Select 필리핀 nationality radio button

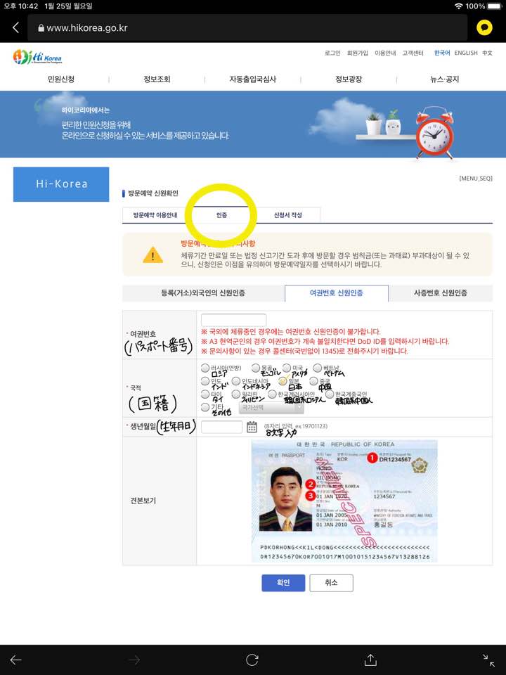click(x=236, y=394)
